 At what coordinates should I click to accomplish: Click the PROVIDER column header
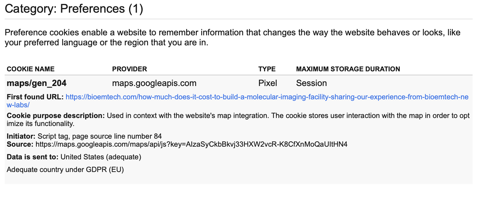pos(129,69)
